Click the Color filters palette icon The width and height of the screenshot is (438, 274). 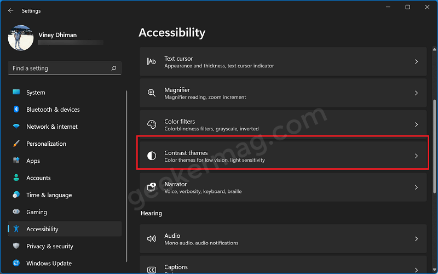tap(152, 124)
